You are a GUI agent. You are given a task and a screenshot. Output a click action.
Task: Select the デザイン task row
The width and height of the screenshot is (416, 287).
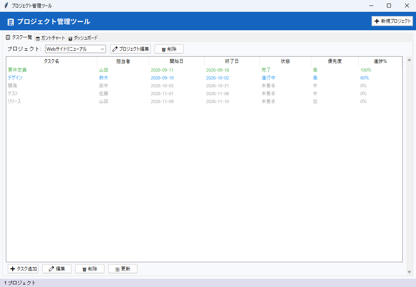204,78
